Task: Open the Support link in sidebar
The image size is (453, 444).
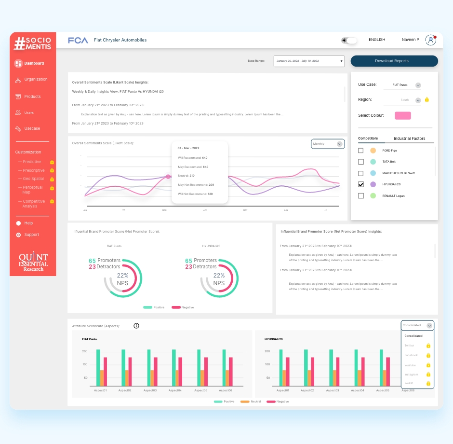Action: point(31,235)
